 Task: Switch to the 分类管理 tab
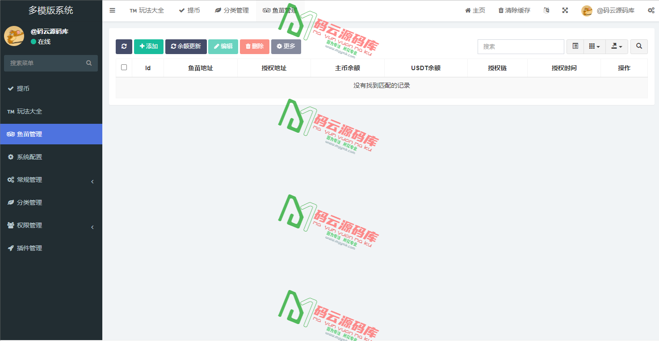pos(231,10)
